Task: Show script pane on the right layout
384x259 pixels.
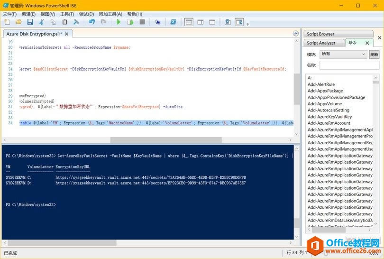Action: click(x=201, y=22)
